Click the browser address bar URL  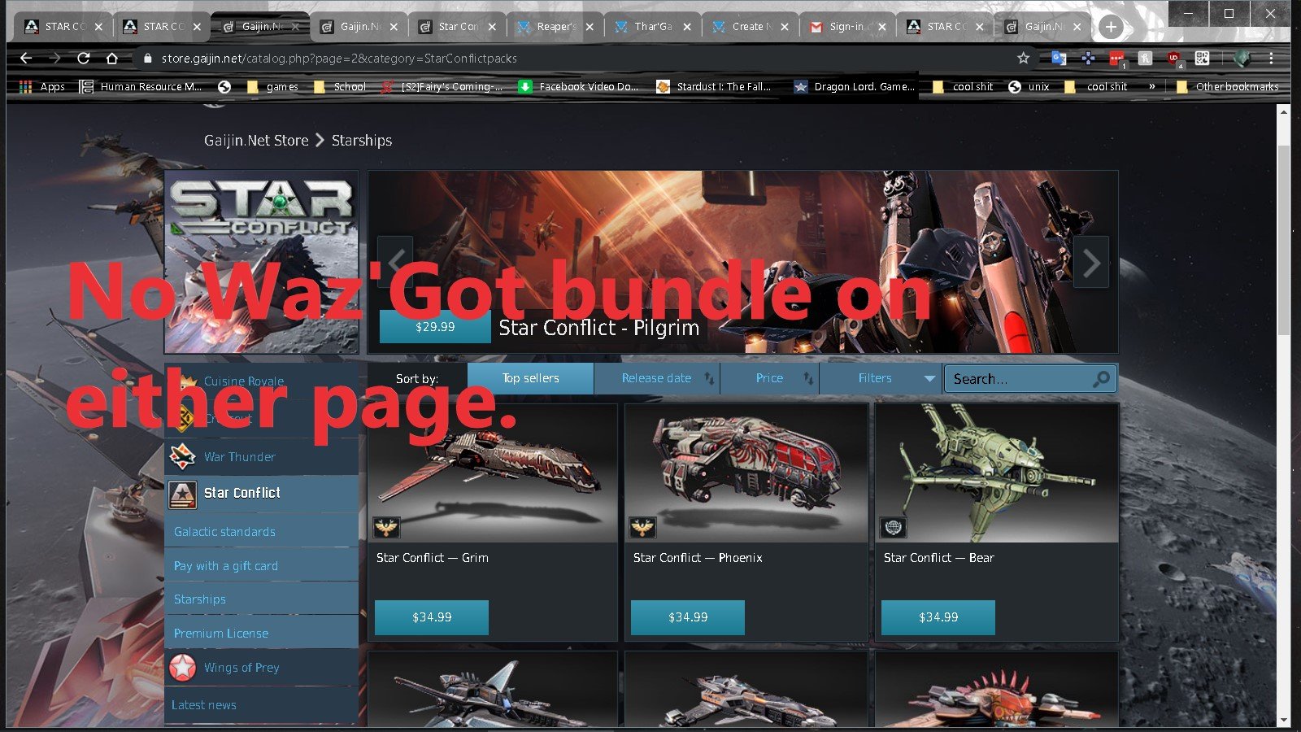[x=339, y=59]
